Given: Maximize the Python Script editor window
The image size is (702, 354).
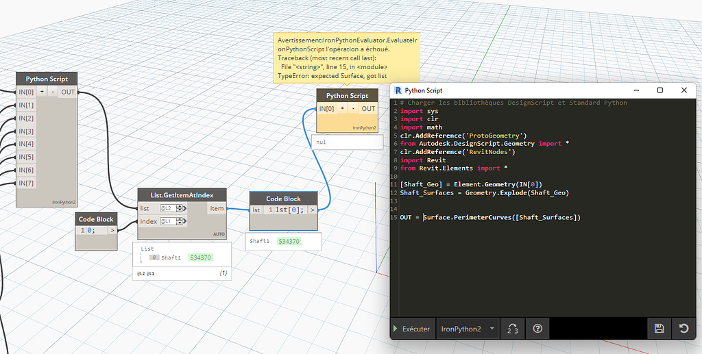Looking at the screenshot, I should [x=659, y=90].
